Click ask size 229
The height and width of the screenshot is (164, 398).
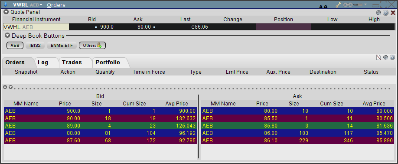pyautogui.click(x=303, y=141)
